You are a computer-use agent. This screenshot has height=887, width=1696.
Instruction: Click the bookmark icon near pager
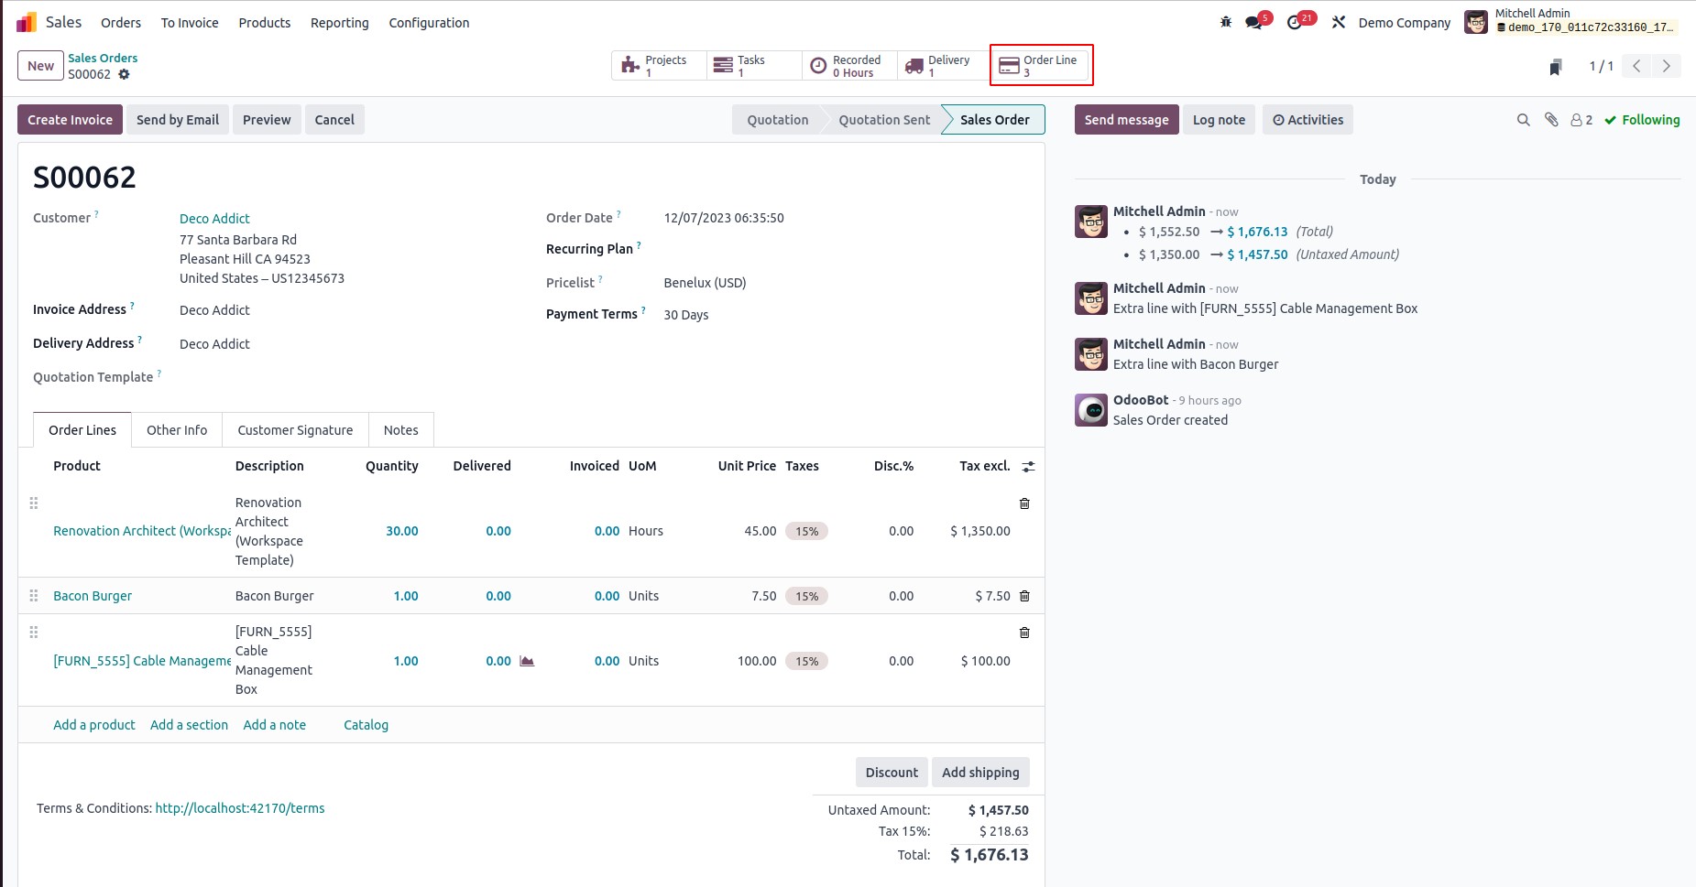pos(1555,66)
